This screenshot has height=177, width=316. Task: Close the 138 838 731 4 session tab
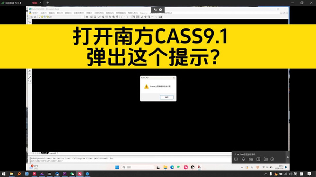tap(40, 3)
